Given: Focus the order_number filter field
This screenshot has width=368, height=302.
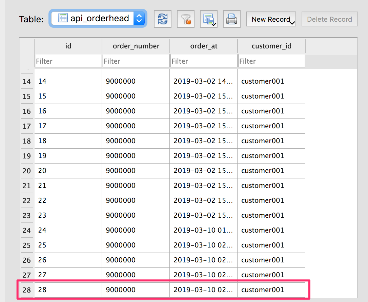Looking at the screenshot, I should 136,61.
